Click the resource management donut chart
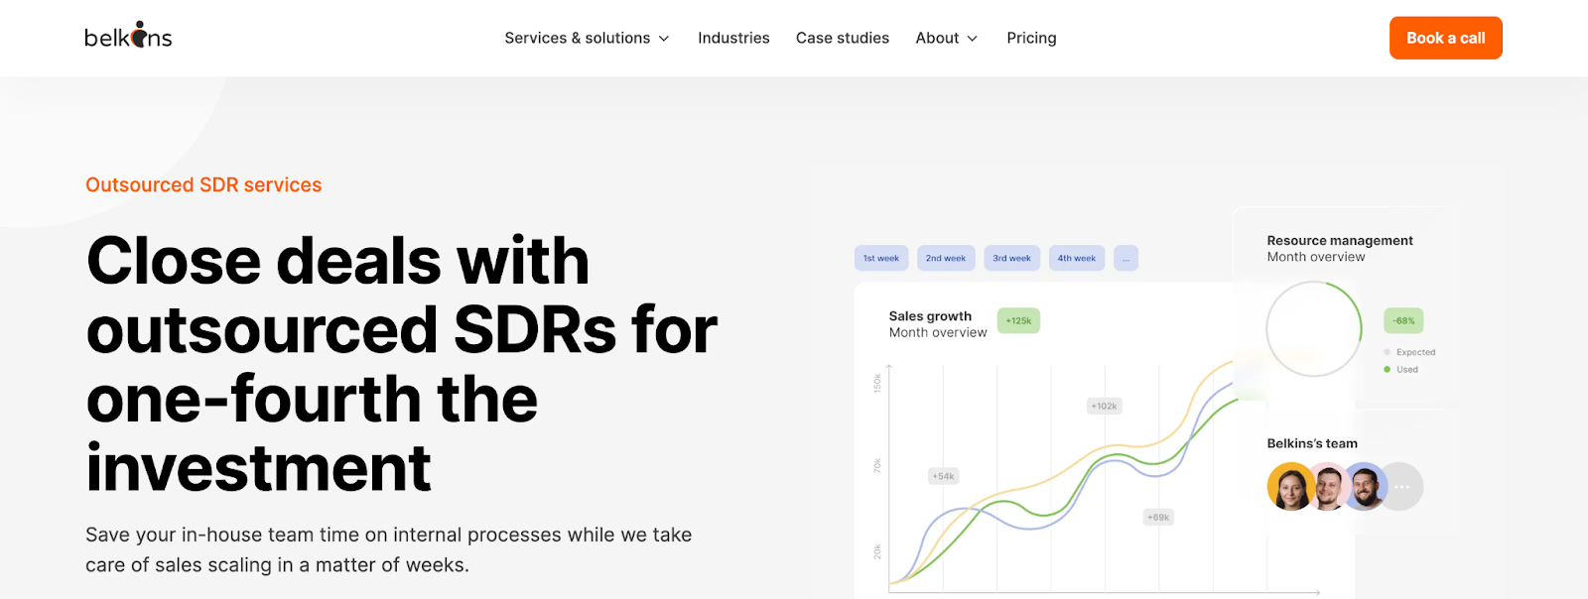This screenshot has width=1588, height=599. (x=1314, y=328)
